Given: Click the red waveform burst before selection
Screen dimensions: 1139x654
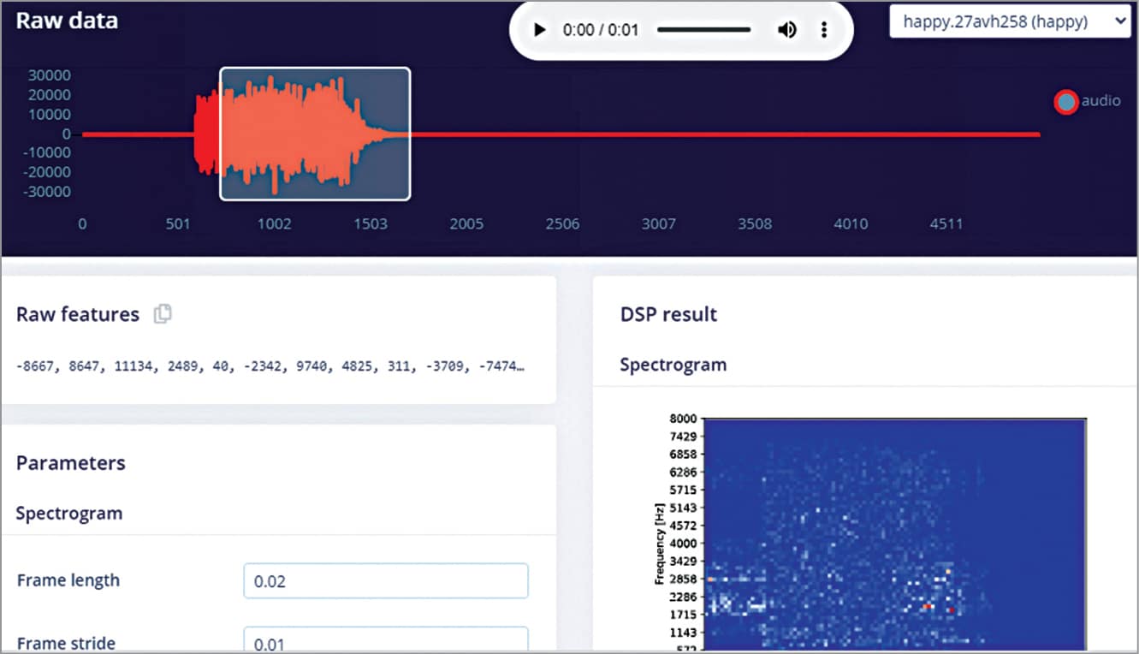Looking at the screenshot, I should click(x=206, y=134).
